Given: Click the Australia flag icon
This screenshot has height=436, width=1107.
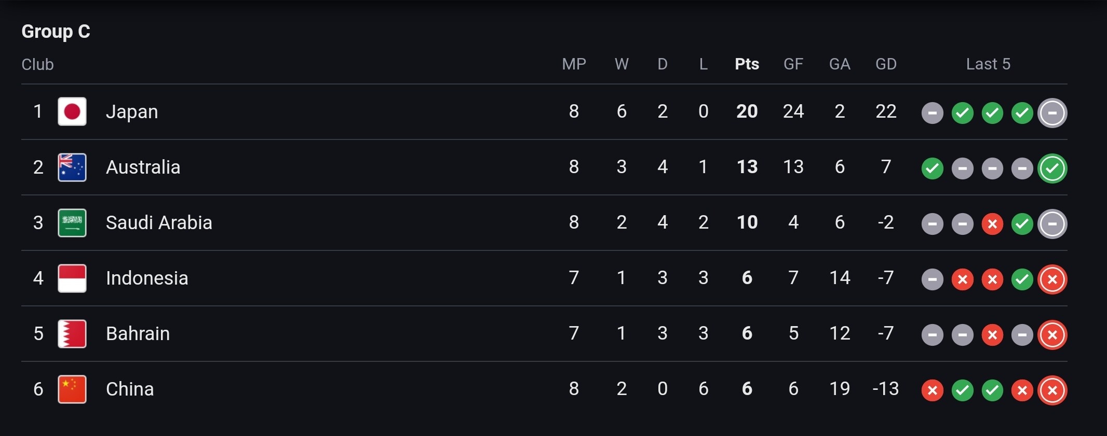Looking at the screenshot, I should tap(72, 167).
